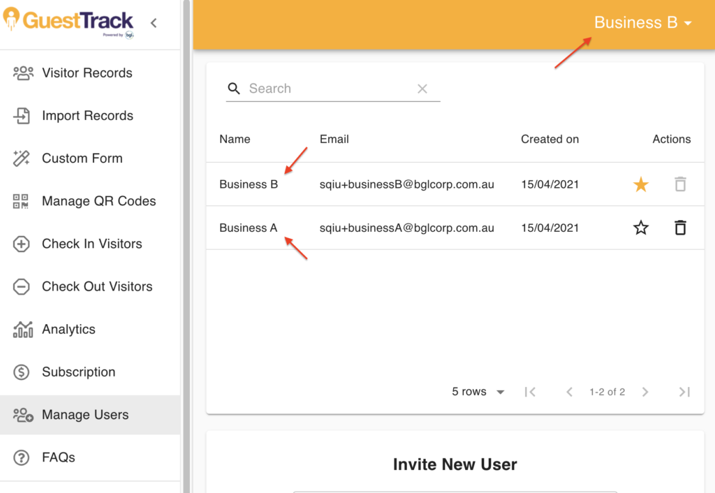Screen dimensions: 715x493
Task: Go to next page in table pagination
Action: (645, 392)
